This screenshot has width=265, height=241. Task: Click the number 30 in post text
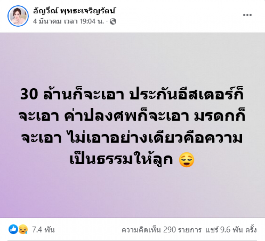tap(29, 94)
